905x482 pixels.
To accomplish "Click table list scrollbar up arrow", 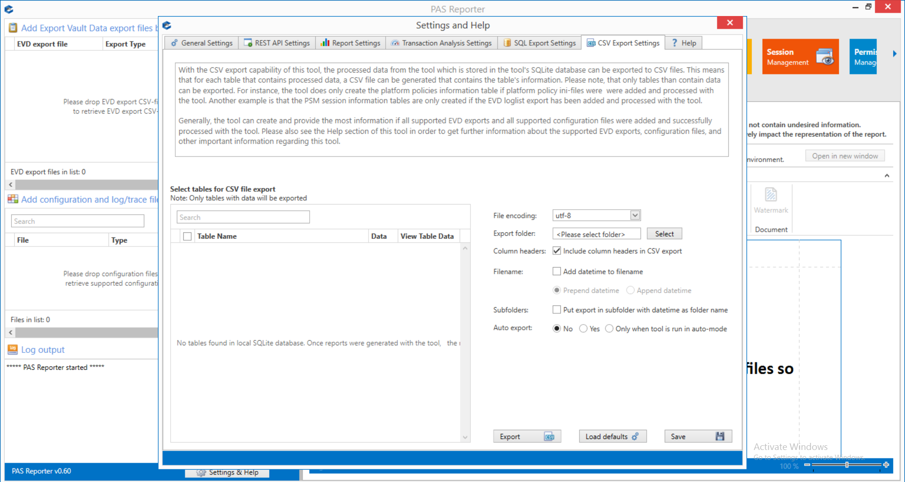I will coord(465,248).
